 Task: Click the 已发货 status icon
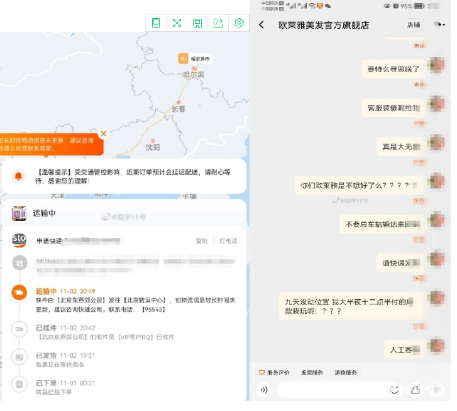pyautogui.click(x=19, y=357)
